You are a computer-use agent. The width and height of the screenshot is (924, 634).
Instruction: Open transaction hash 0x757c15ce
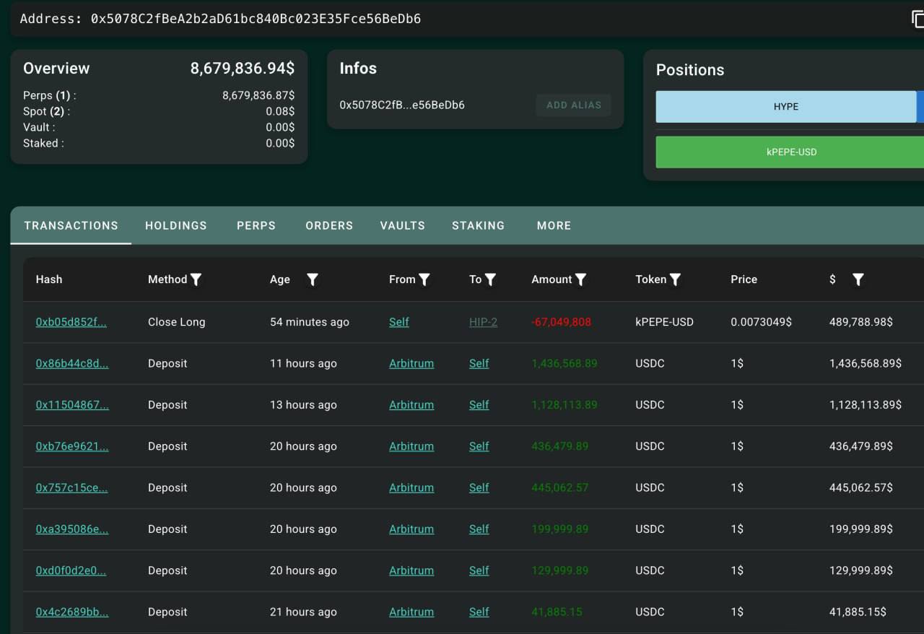tap(71, 487)
